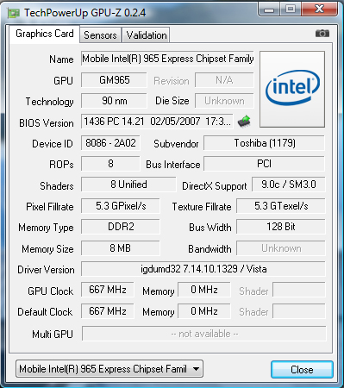Click the GM965 GPU field
Viewport: 344px width, 388px height.
pos(114,80)
